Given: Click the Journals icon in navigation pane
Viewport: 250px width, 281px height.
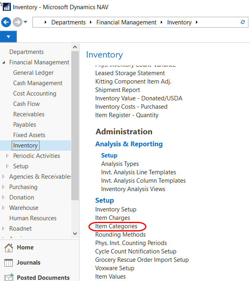Looking at the screenshot, I should click(9, 263).
